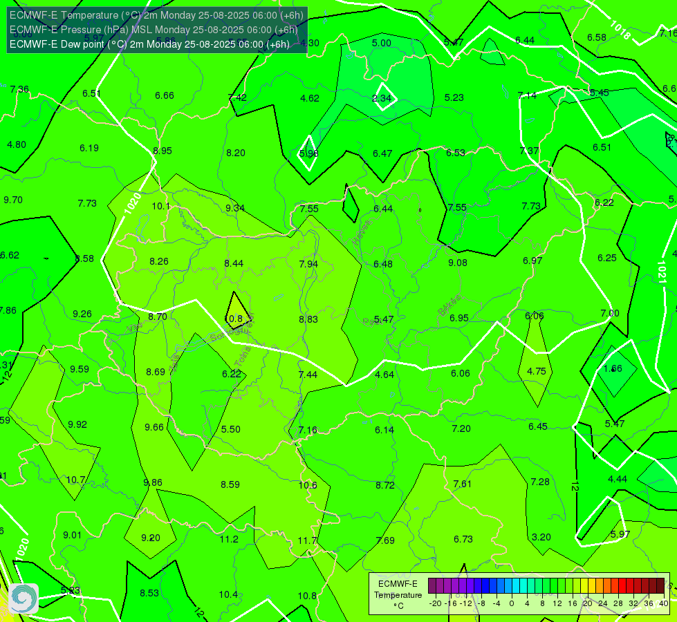Click the 7.69 dew point value
The width and height of the screenshot is (677, 622).
click(x=385, y=540)
